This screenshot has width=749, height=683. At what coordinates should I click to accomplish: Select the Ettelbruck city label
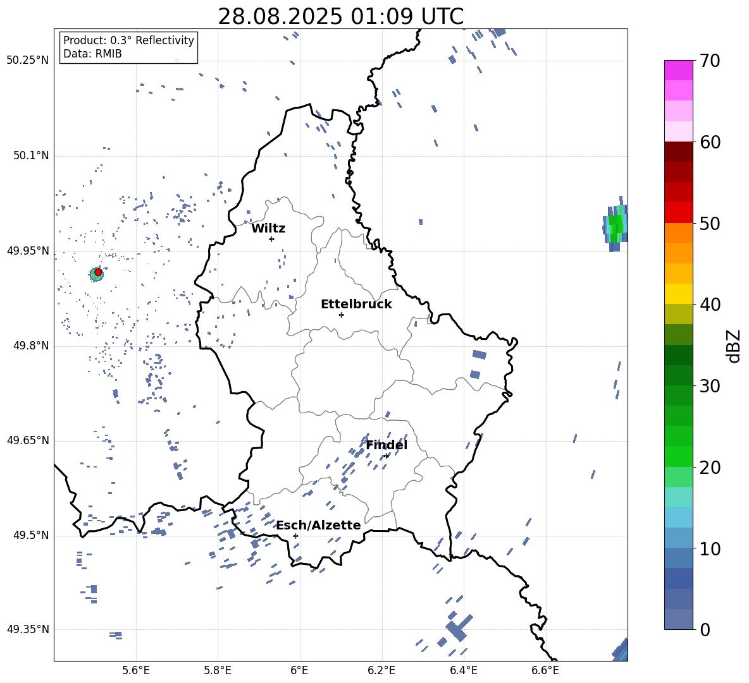pos(356,305)
